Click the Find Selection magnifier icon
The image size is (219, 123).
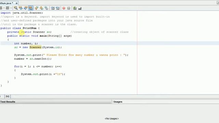(16, 8)
